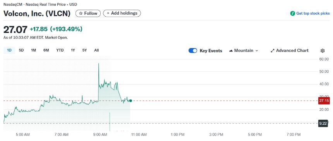This screenshot has width=333, height=141.
Task: Switch to the 1M range
Action: [x=33, y=50]
